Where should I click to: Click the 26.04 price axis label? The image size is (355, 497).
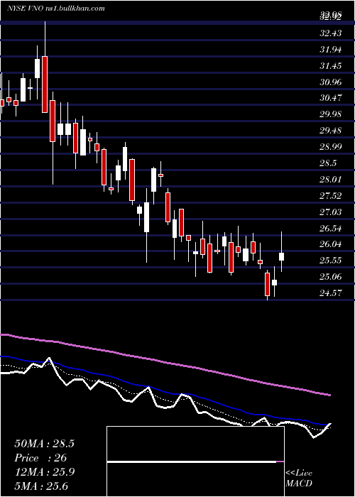331,244
